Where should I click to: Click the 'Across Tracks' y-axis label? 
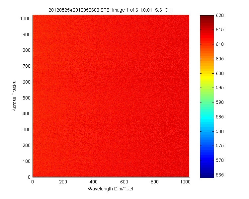pyautogui.click(x=14, y=96)
